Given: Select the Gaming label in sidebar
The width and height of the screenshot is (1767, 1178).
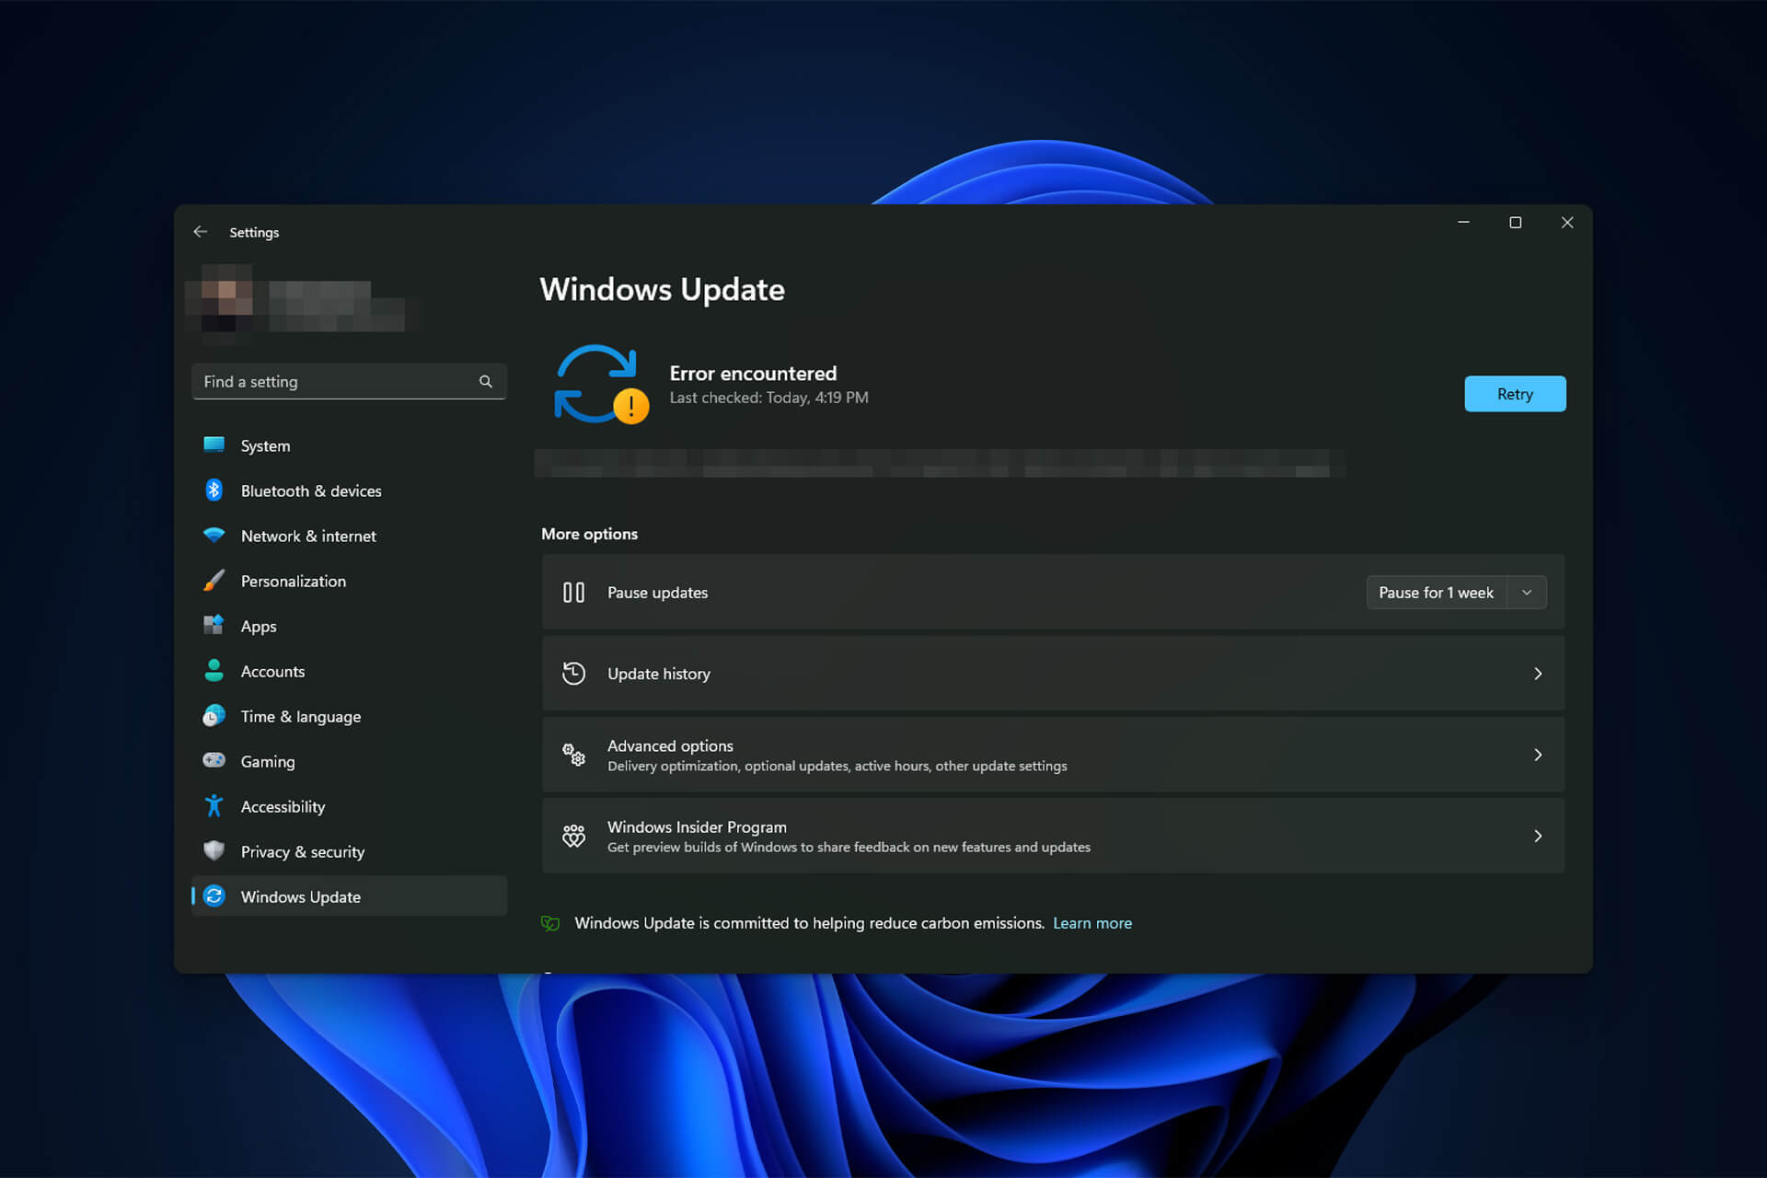Looking at the screenshot, I should pyautogui.click(x=268, y=762).
